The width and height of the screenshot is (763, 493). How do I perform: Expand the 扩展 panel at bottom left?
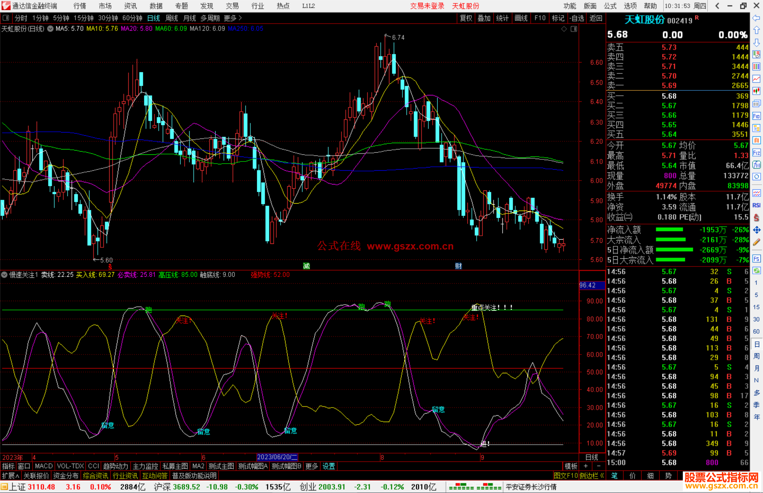pyautogui.click(x=11, y=476)
